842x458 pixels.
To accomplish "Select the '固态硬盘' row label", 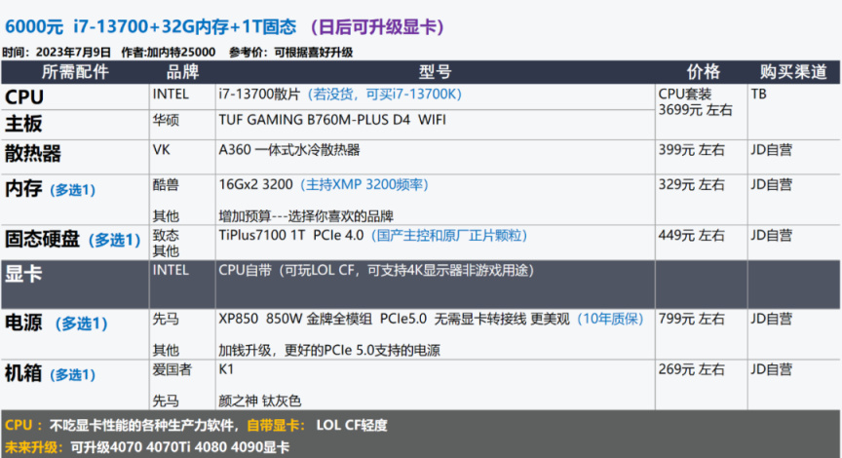I will click(43, 239).
